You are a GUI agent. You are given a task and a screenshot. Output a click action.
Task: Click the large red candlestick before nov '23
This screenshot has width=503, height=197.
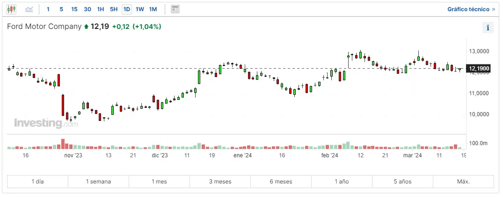(x=63, y=106)
